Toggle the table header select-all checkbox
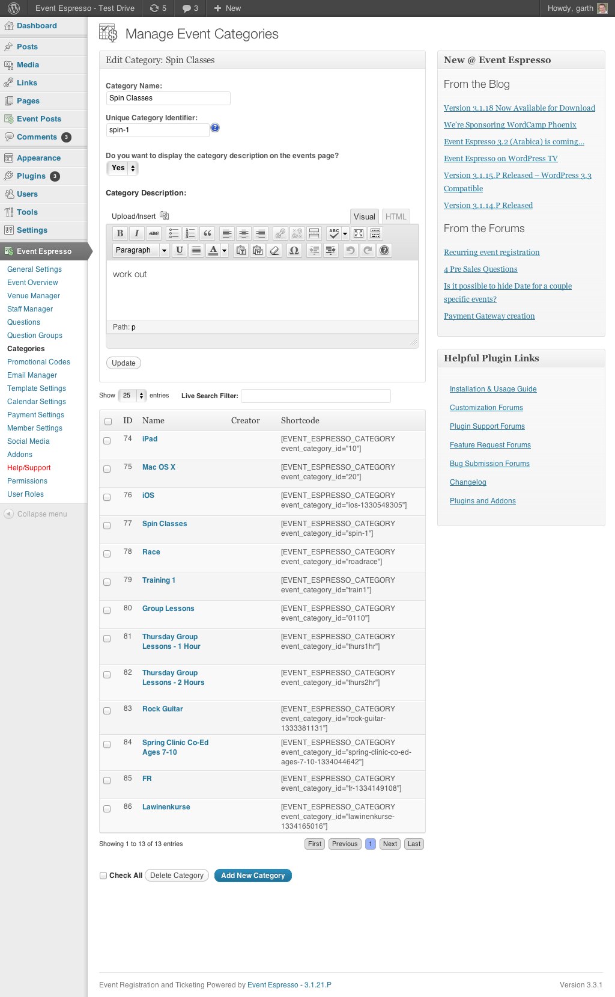 click(x=108, y=422)
